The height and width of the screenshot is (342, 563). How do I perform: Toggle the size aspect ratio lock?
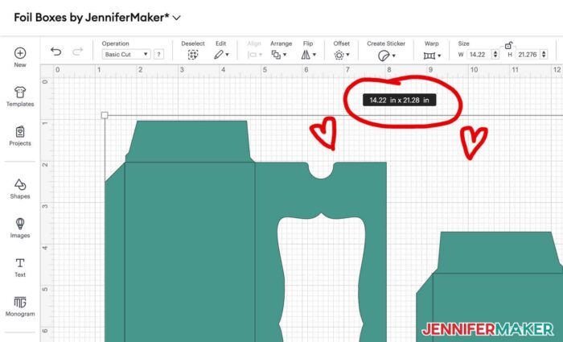[x=508, y=46]
